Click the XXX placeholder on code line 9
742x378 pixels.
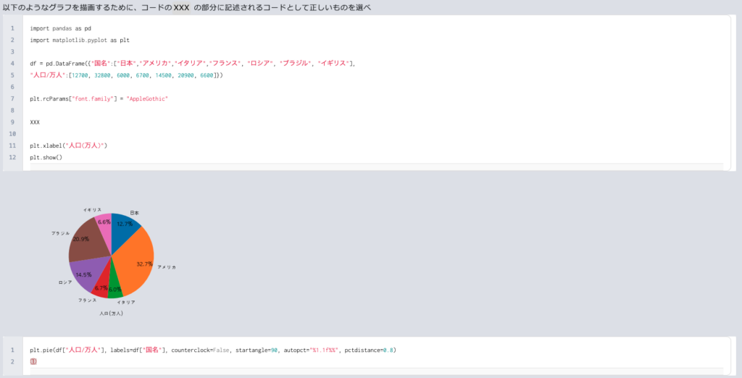point(36,122)
